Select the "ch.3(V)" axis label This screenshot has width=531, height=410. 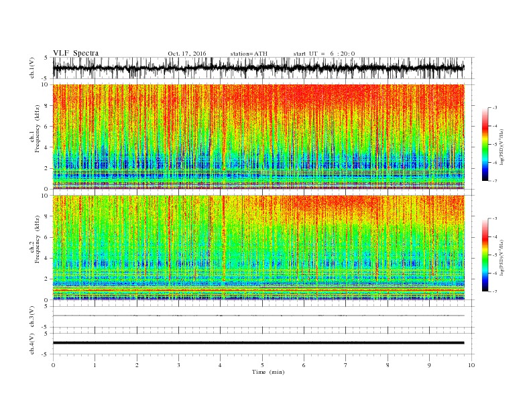[x=32, y=317]
